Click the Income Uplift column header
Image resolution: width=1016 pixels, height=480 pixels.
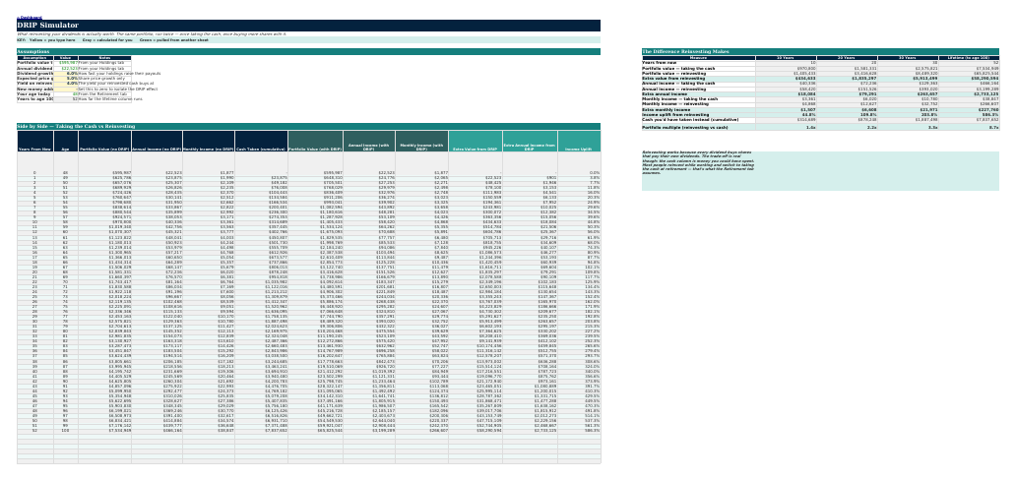579,142
